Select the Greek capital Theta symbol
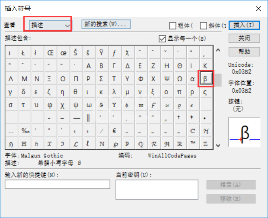This screenshot has height=218, width=268. click(179, 66)
